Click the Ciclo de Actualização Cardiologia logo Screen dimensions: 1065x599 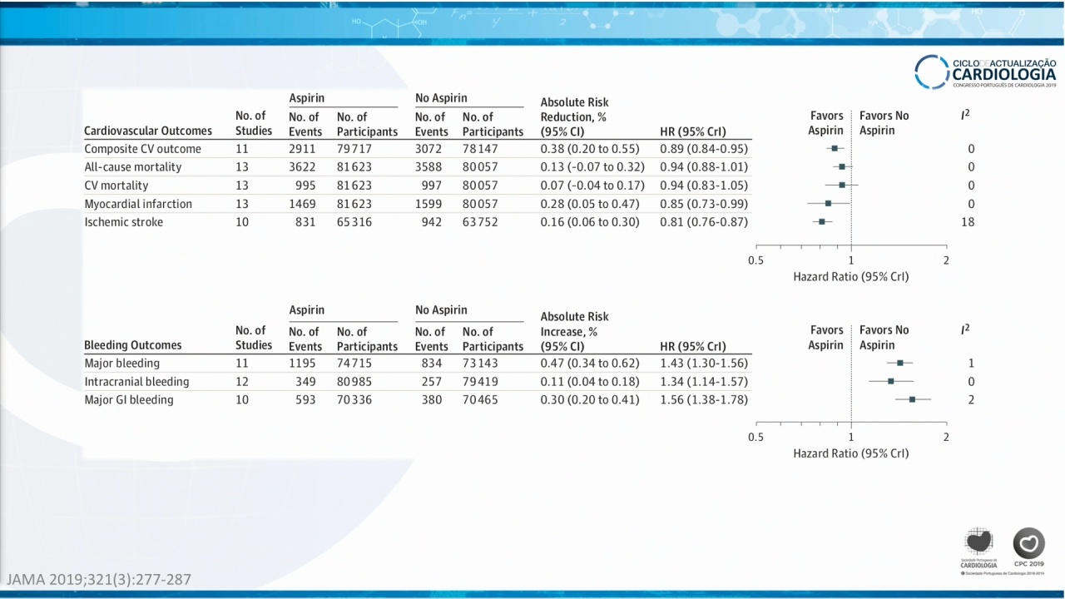(x=985, y=72)
